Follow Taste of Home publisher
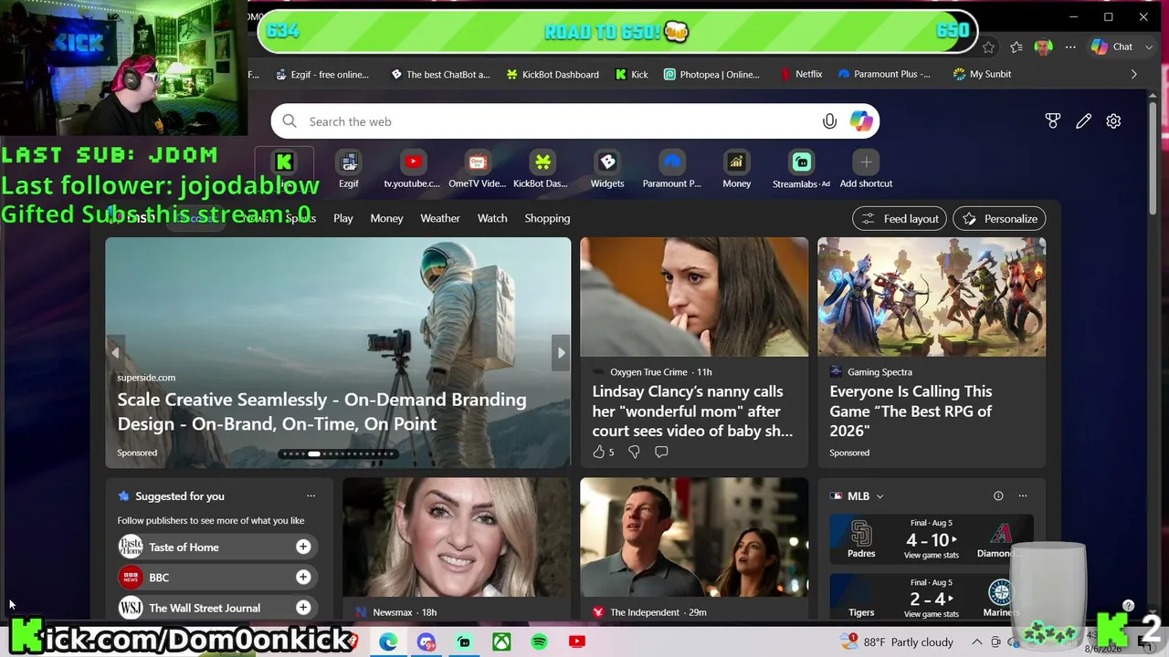This screenshot has height=657, width=1169. [x=303, y=547]
